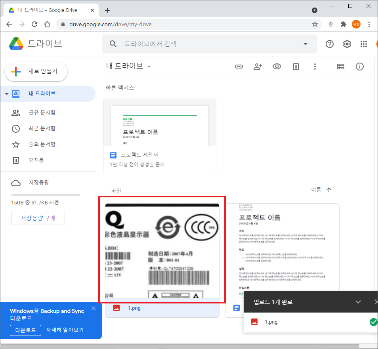Close the Backup and Sync banner

click(94, 308)
